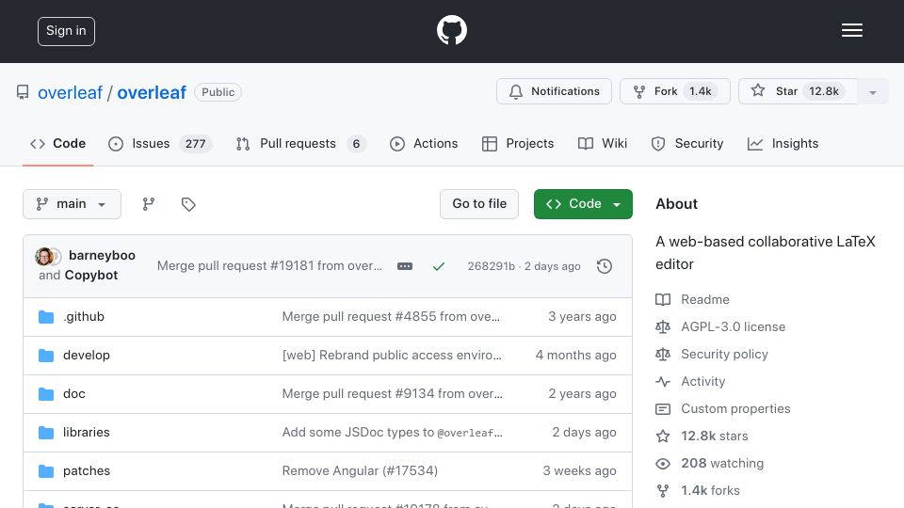Click the fork icon beside 1.4k forks
904x508 pixels.
[x=663, y=491]
